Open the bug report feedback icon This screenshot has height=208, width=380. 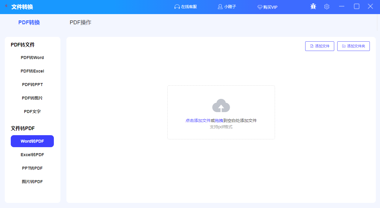[313, 6]
